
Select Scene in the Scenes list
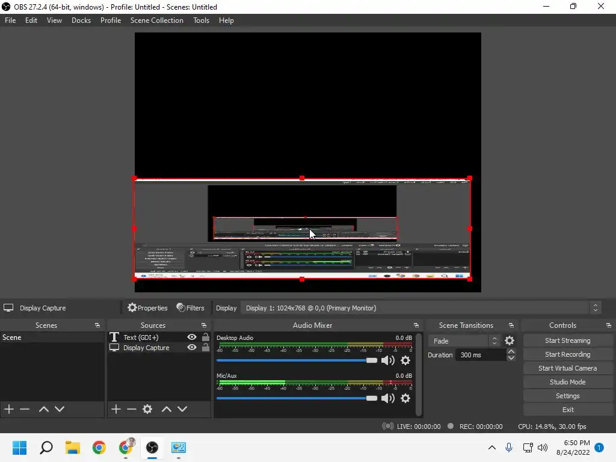point(52,337)
